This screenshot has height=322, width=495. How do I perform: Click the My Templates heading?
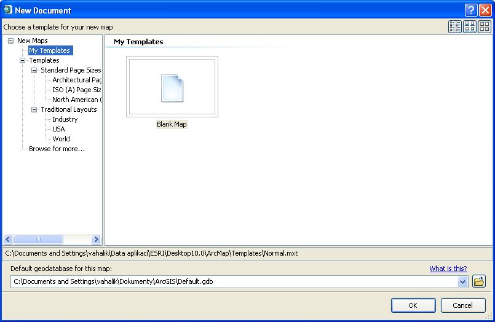(138, 42)
